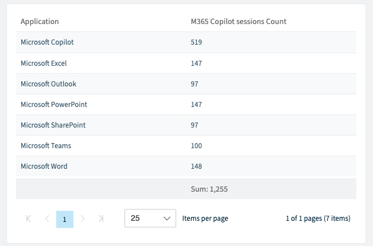Open the 25 items per page dropdown
This screenshot has width=373, height=246.
click(x=150, y=218)
